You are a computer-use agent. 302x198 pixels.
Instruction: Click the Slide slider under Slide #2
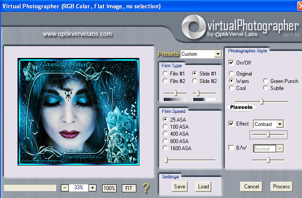[205, 93]
